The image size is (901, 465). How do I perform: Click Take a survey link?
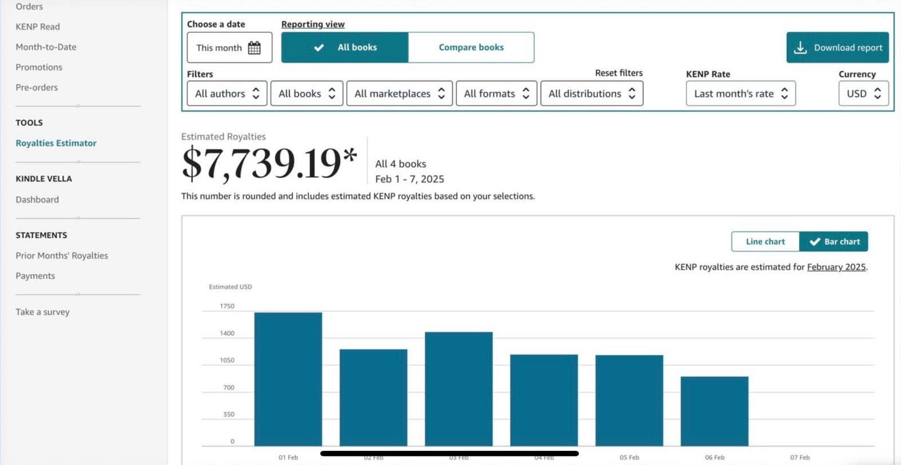[x=43, y=312]
